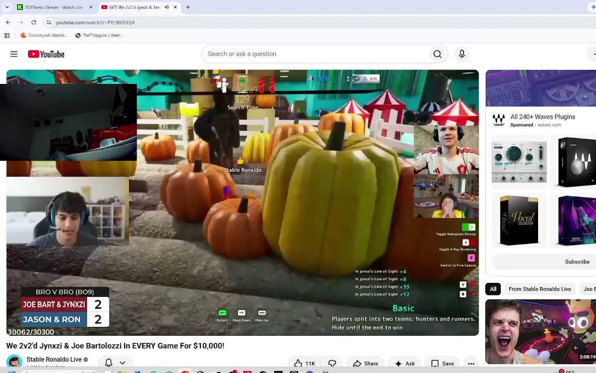Click the address bar URL

click(95, 22)
